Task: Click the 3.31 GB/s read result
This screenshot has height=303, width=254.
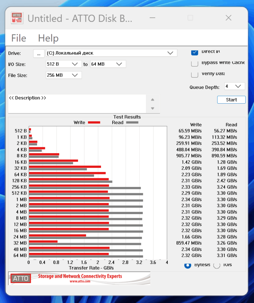Action: [227, 255]
